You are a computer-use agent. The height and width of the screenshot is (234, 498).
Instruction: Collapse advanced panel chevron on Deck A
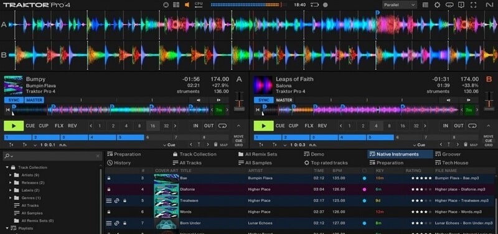[x=238, y=126]
